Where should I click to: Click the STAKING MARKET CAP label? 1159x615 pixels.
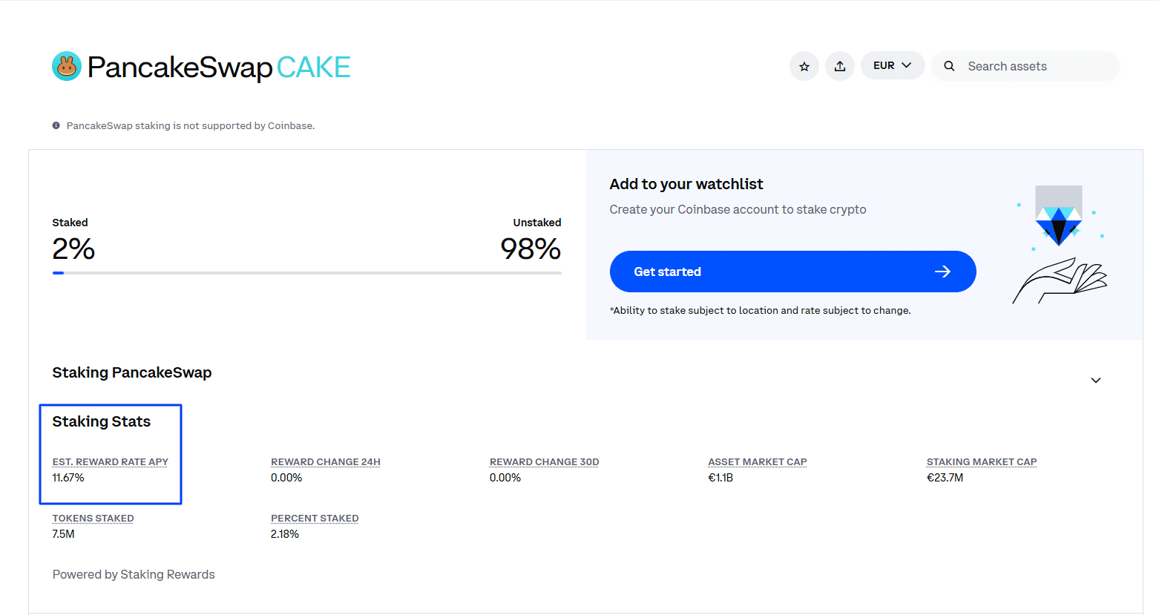coord(981,462)
